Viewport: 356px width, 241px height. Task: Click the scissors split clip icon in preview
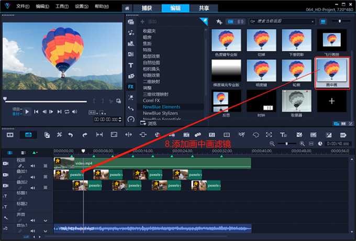click(110, 101)
